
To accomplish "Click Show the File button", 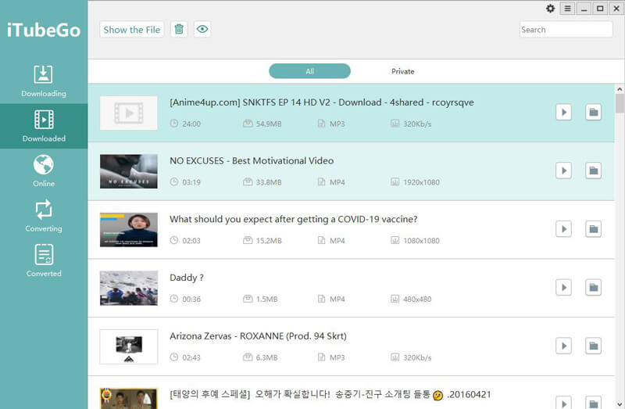I will (x=131, y=30).
